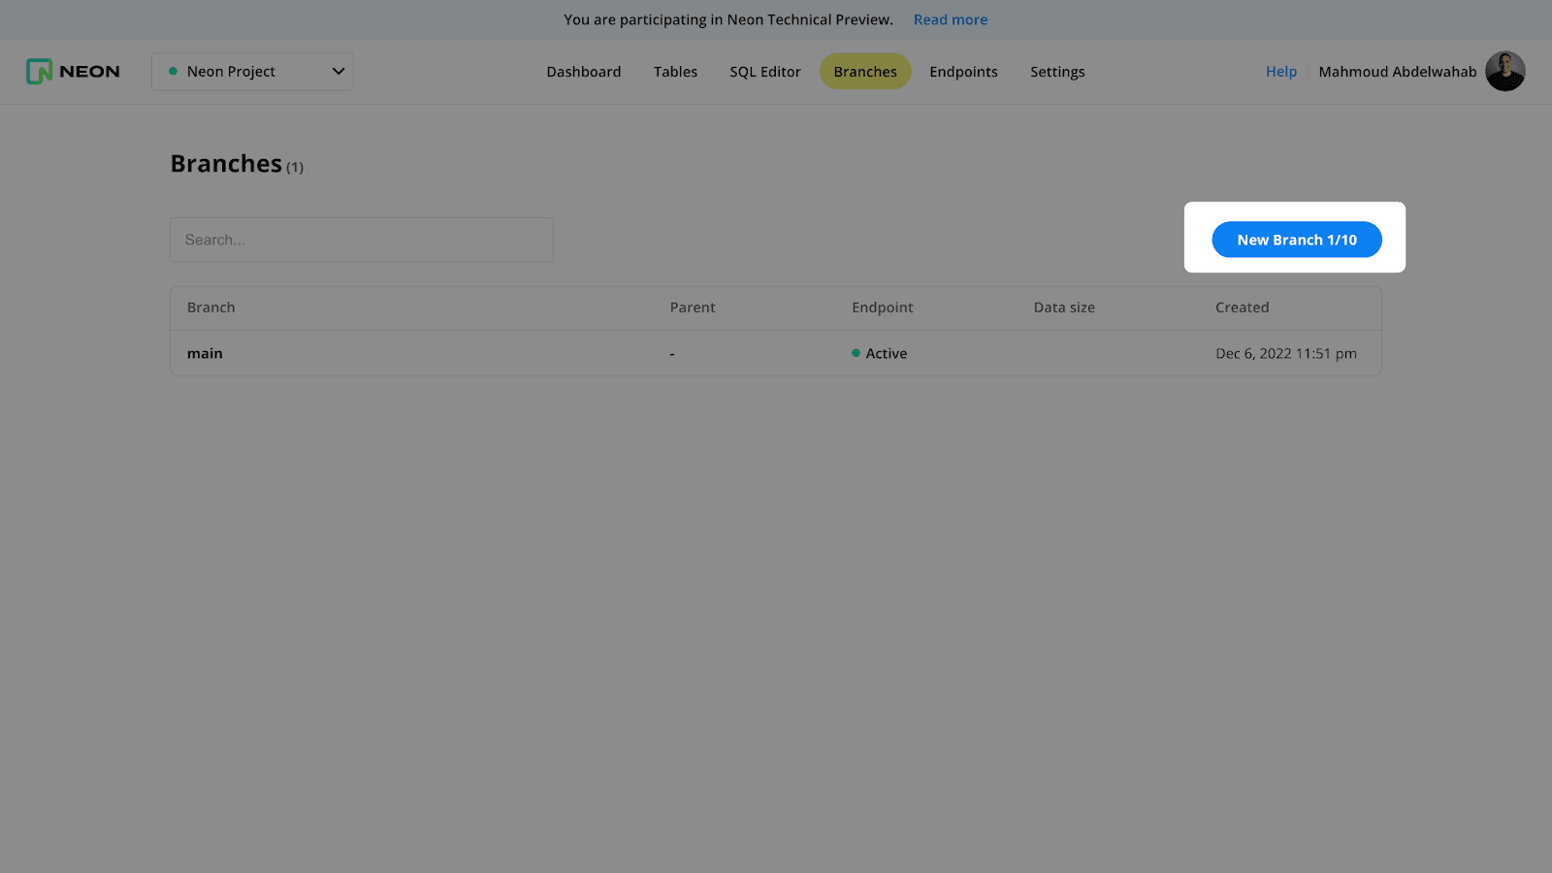
Task: Click the Help link
Action: pyautogui.click(x=1280, y=72)
